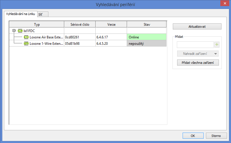This screenshot has height=143, width=231.
Task: Click the Přidat name input field
Action: tap(195, 44)
